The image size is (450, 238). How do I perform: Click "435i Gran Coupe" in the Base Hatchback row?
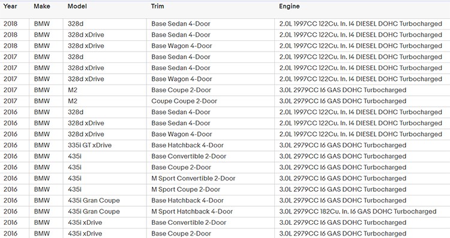click(x=94, y=200)
